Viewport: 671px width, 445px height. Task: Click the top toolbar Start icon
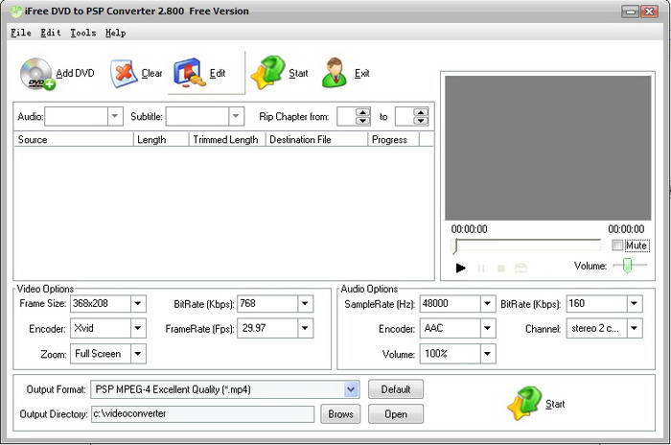[x=267, y=72]
